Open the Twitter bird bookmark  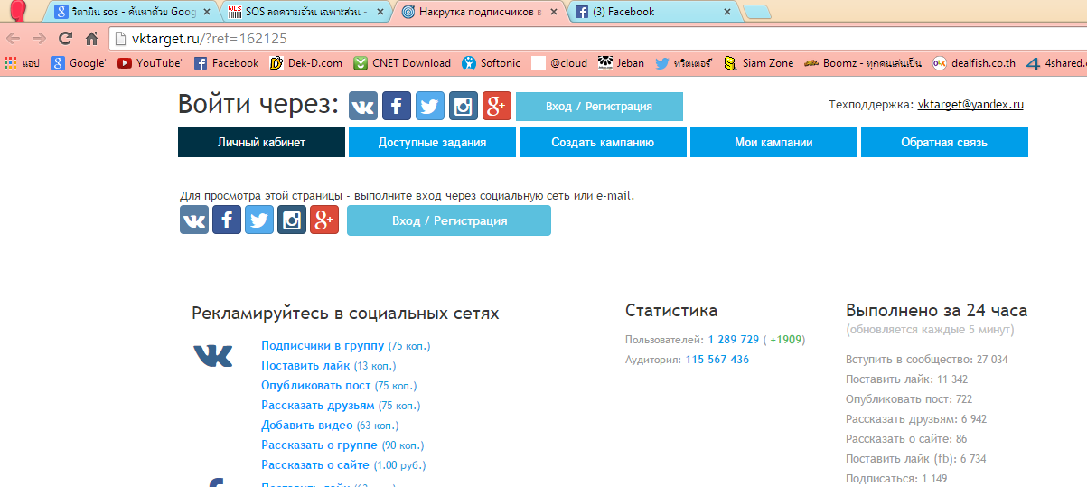pos(684,63)
